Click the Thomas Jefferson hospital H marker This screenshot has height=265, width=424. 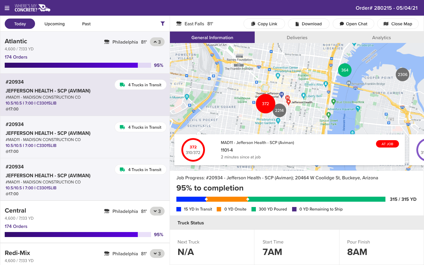tap(281, 95)
